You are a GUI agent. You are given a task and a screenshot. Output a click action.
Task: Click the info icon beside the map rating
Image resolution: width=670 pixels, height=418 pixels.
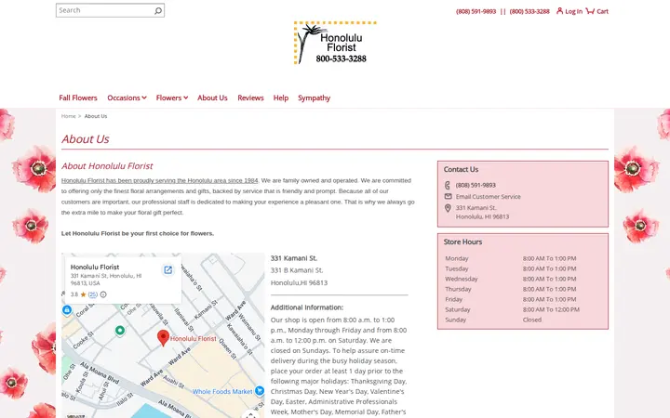click(x=103, y=294)
